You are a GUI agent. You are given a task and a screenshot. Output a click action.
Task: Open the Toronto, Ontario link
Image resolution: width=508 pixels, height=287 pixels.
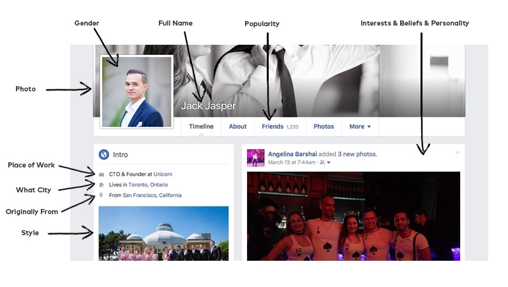click(x=148, y=185)
